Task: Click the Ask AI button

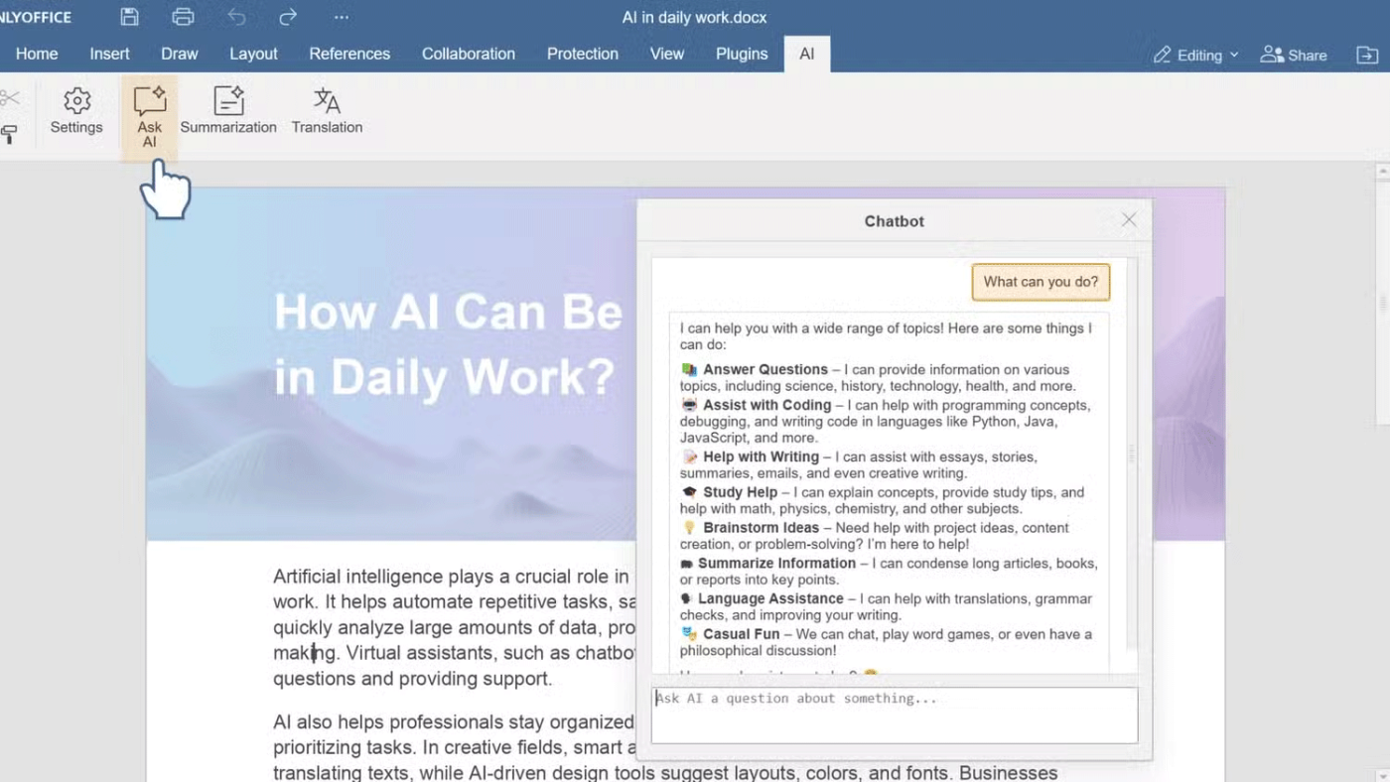Action: (x=150, y=116)
